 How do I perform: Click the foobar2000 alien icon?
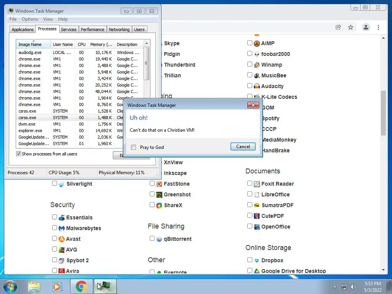click(257, 54)
